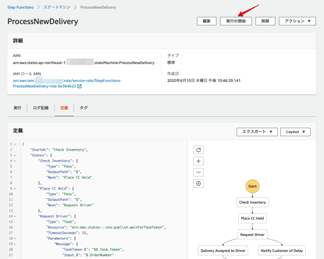
Task: Collapse the Request Driver block at line 14
Action: point(15,216)
